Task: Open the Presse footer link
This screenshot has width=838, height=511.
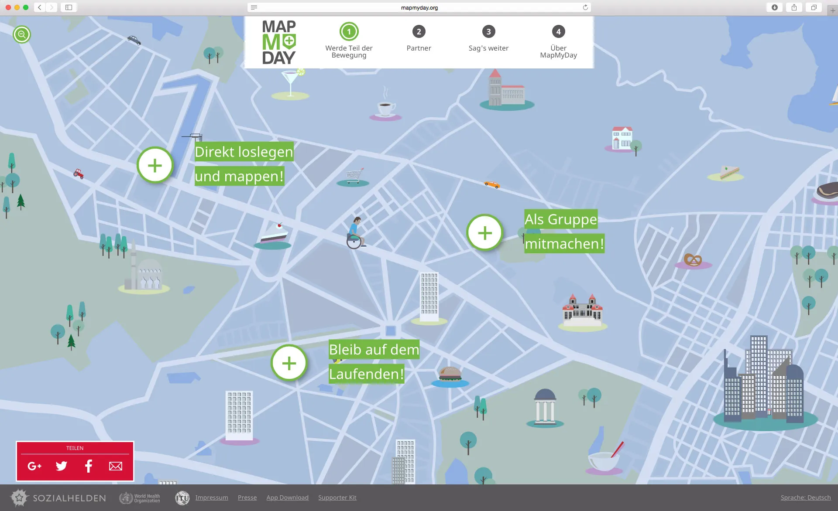Action: click(247, 497)
